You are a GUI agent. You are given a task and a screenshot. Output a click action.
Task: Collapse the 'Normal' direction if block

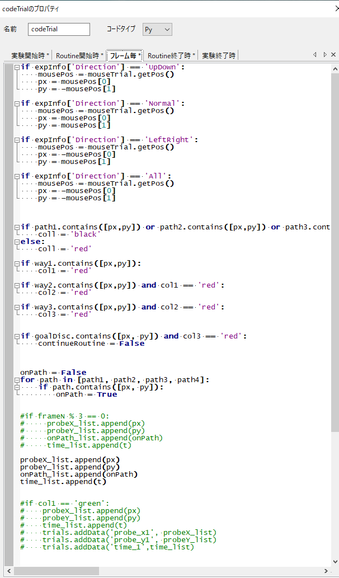(17, 104)
